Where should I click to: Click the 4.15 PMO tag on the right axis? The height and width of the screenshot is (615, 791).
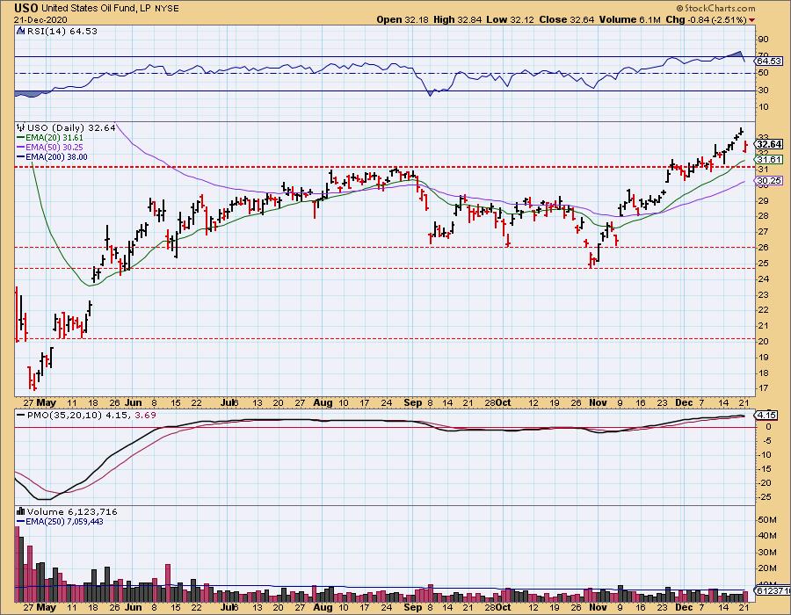[x=766, y=416]
